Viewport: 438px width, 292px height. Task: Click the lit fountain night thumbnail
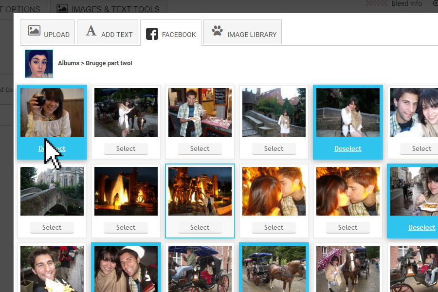pos(126,191)
